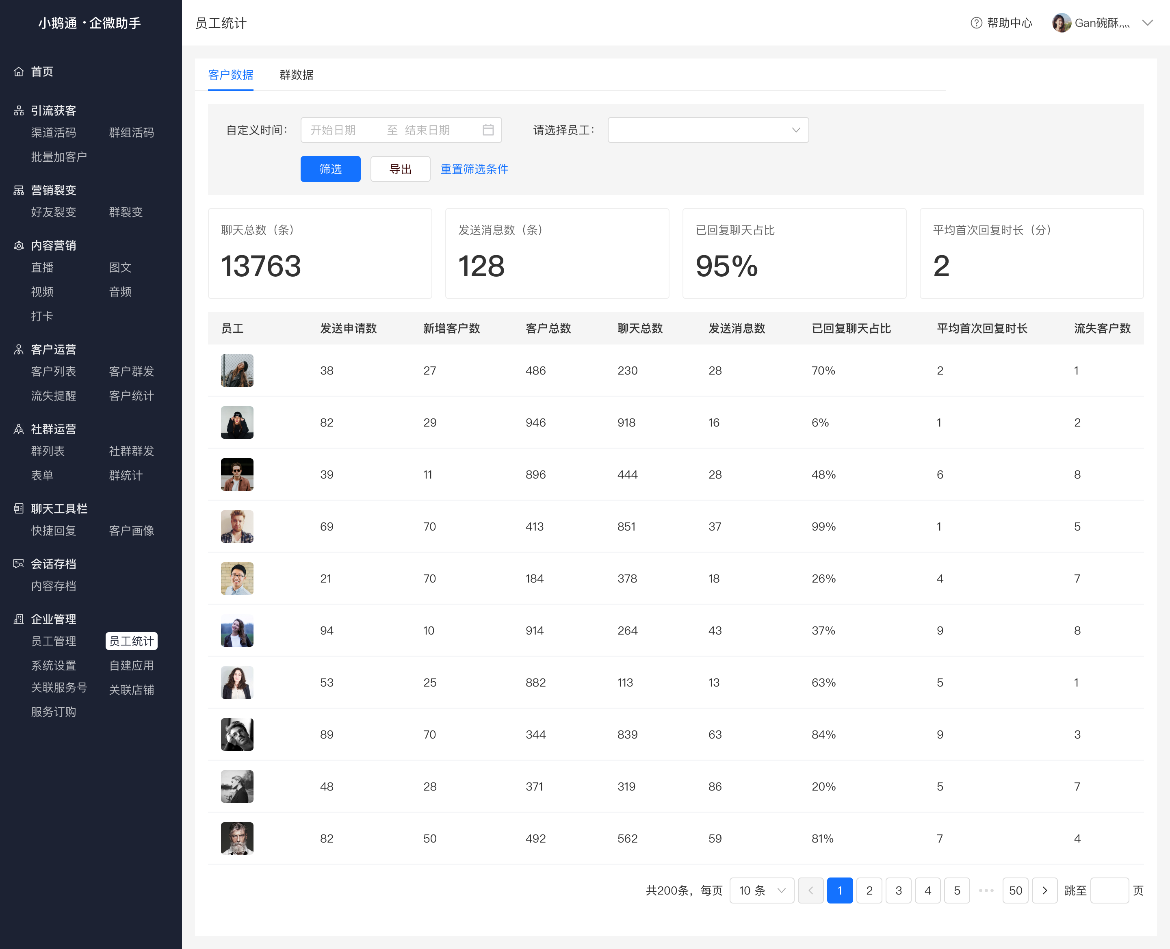Click employee avatar in the 99% reply row
Viewport: 1170px width, 949px height.
coord(237,526)
